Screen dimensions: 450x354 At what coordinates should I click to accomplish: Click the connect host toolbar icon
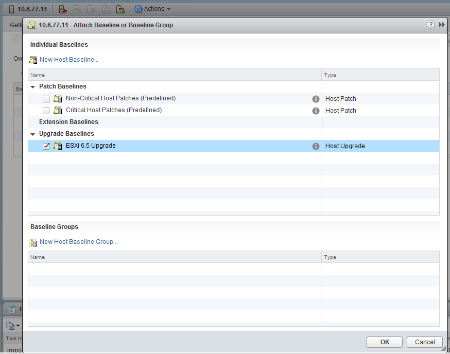[x=92, y=9]
